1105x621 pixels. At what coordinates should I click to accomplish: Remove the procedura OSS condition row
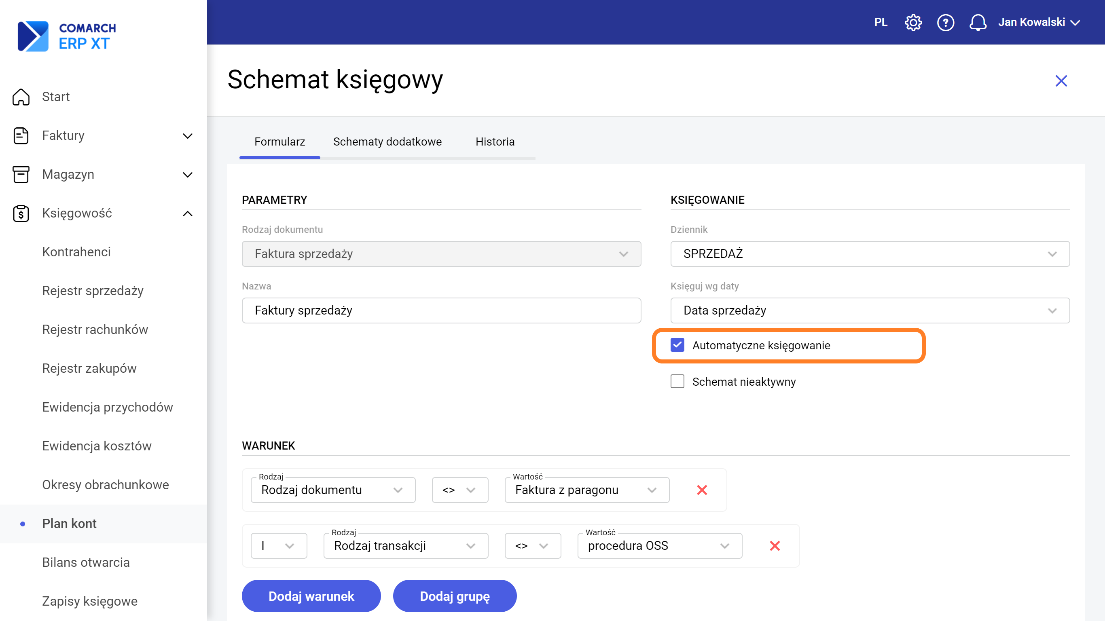click(x=775, y=545)
